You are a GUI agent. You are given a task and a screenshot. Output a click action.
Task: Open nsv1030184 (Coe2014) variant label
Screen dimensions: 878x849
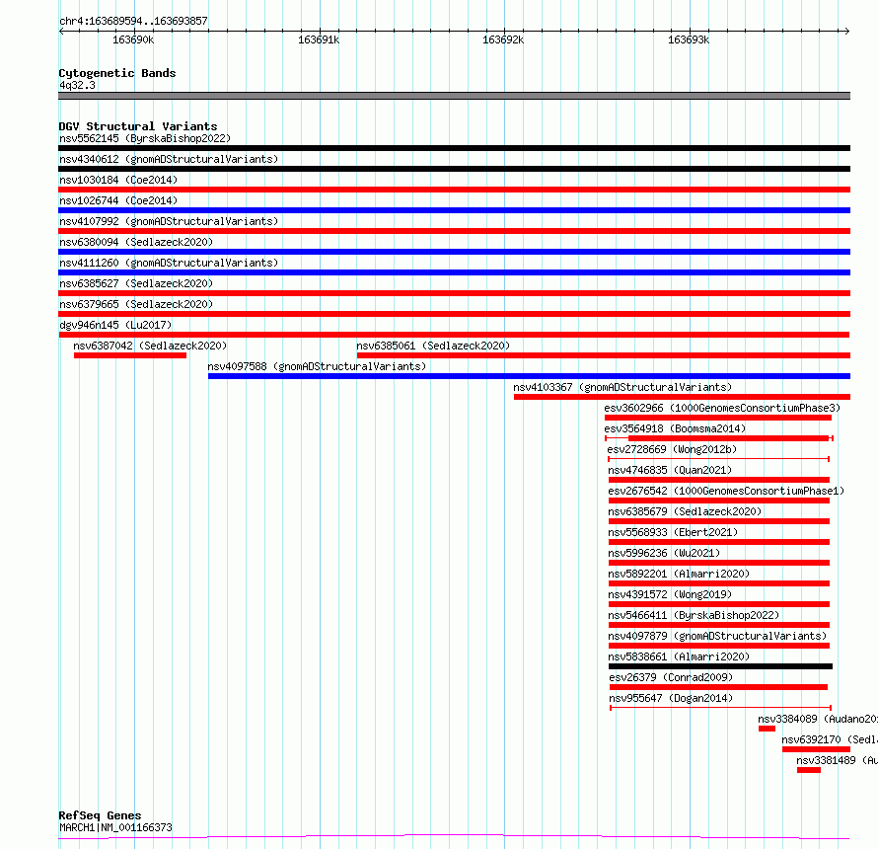click(x=118, y=180)
